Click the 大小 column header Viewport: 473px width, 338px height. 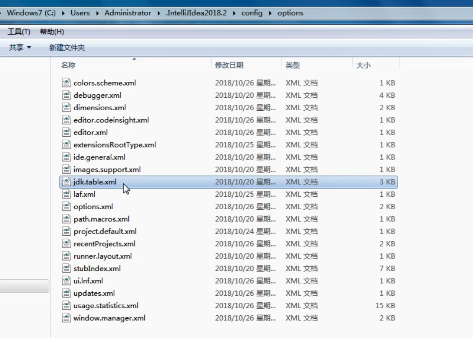[x=363, y=63]
